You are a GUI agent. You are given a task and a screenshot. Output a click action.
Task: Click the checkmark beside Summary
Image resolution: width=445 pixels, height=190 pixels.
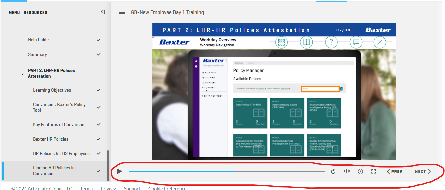click(x=98, y=54)
